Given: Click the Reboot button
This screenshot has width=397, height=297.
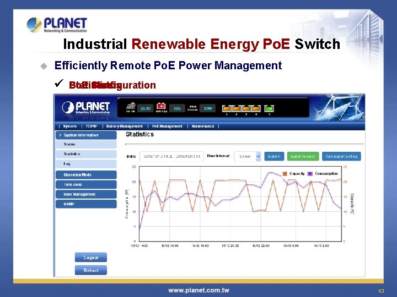Looking at the screenshot, I should 91,270.
